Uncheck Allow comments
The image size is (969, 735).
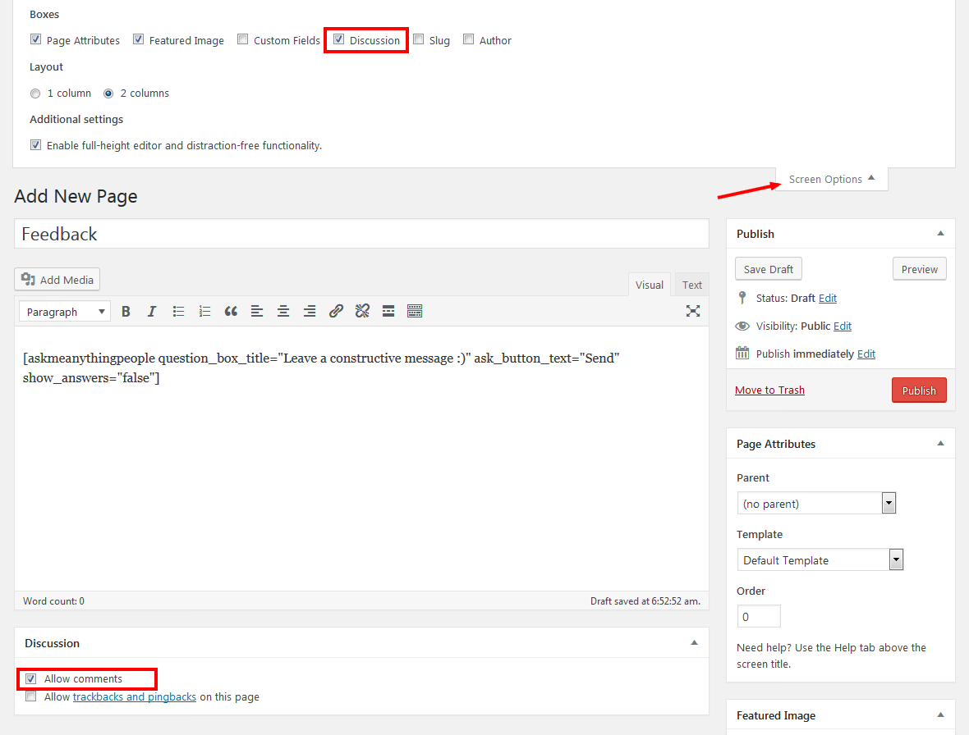point(31,679)
